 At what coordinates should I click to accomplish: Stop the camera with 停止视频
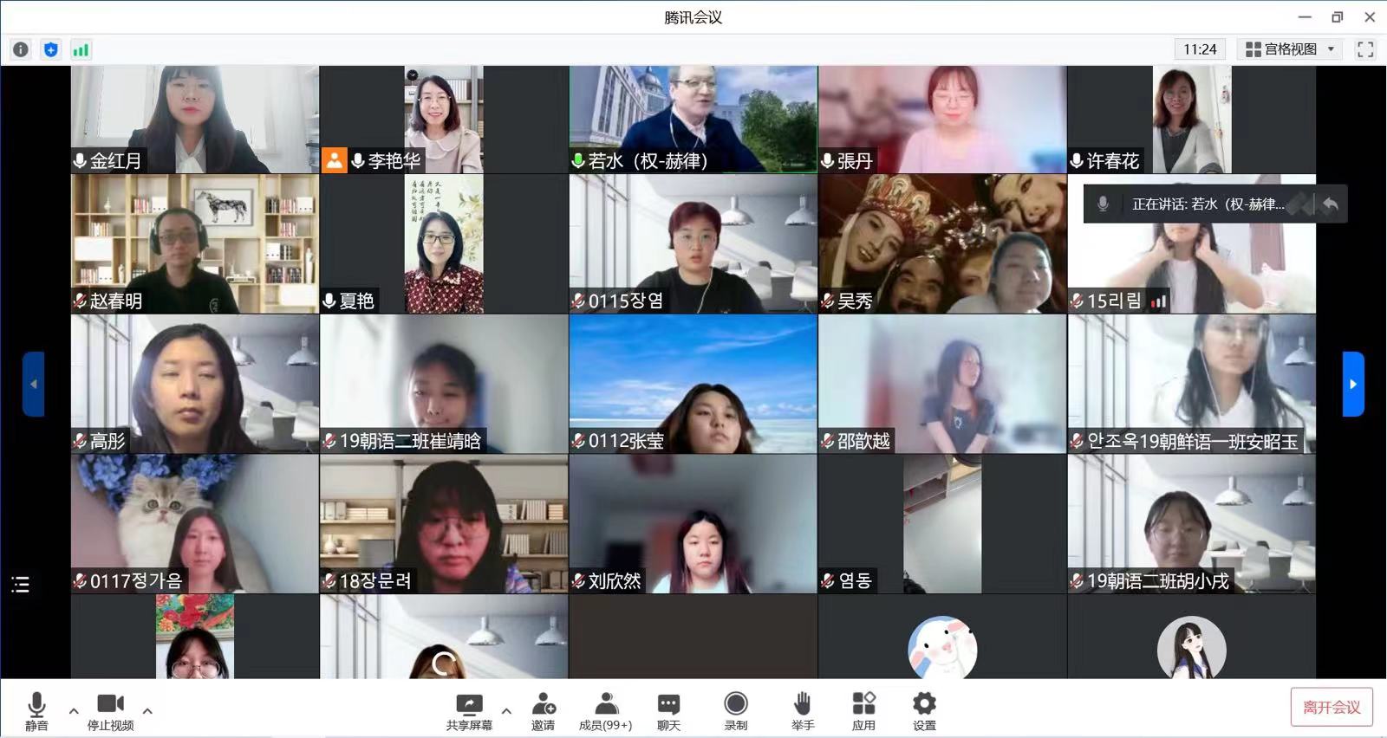[x=110, y=710]
